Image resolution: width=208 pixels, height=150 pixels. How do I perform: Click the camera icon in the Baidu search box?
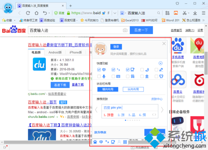point(125,30)
